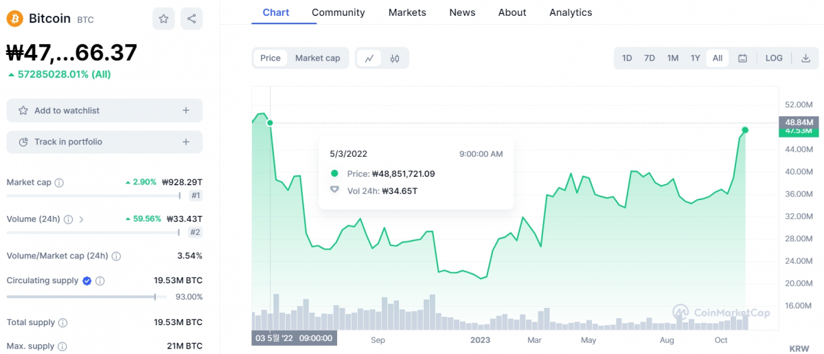Click the share icon next to Bitcoin title
The width and height of the screenshot is (824, 354).
click(x=192, y=19)
